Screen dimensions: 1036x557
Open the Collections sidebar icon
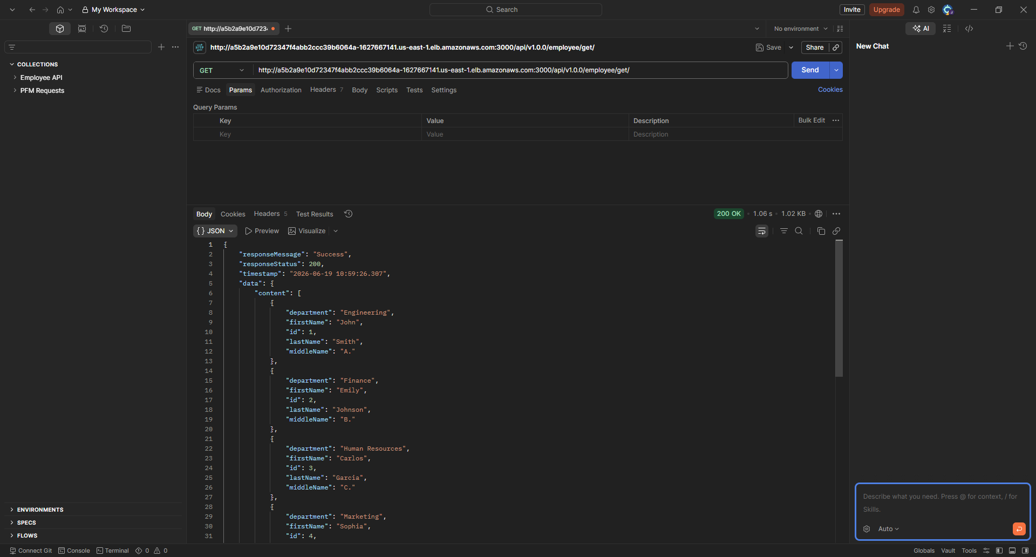point(60,29)
